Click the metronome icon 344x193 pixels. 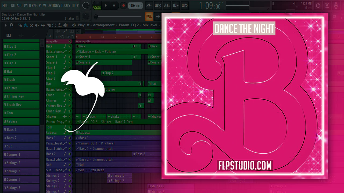coord(149,5)
